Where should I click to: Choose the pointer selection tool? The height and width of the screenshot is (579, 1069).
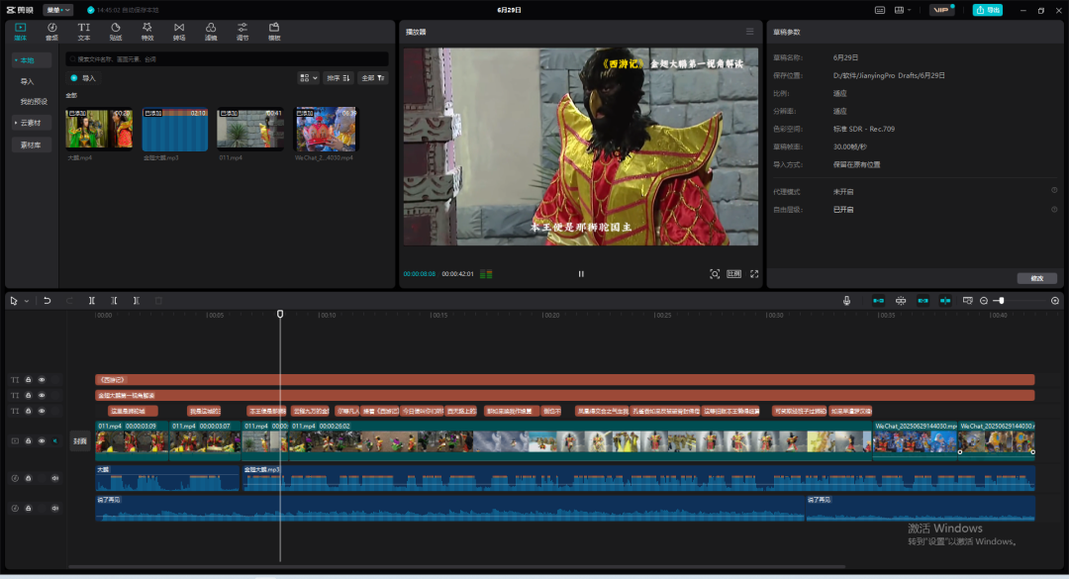14,301
